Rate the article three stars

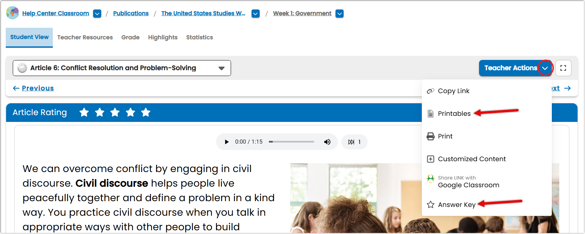tap(115, 112)
